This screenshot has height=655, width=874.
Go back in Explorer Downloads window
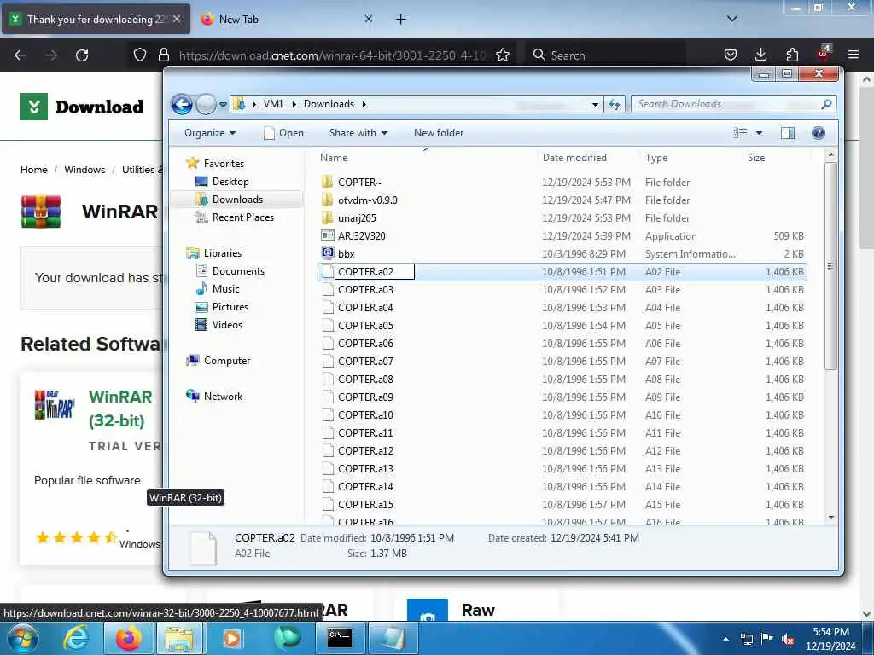182,104
